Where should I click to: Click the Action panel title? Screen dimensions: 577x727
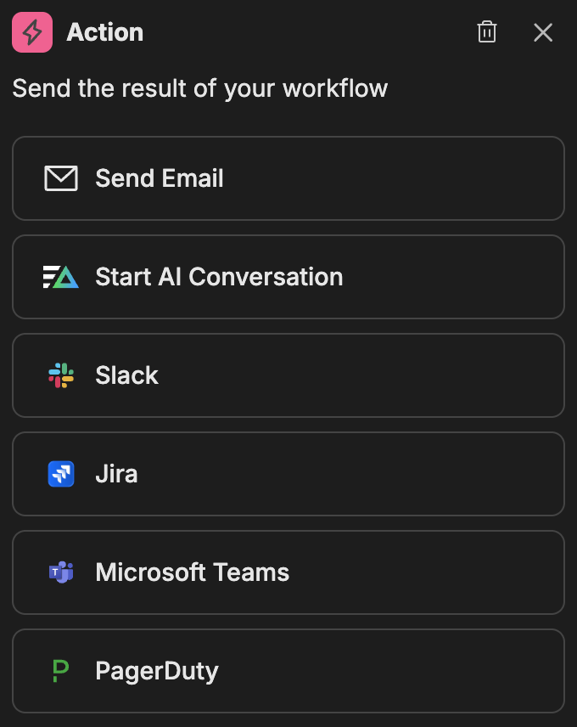[104, 32]
